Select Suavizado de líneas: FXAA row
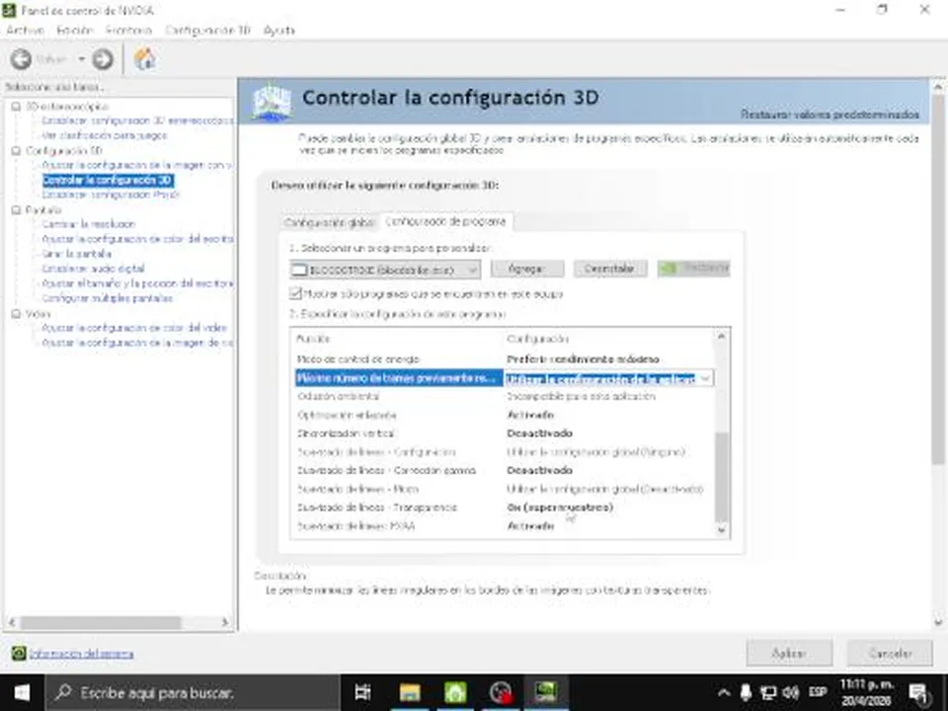The height and width of the screenshot is (711, 948). coord(503,526)
